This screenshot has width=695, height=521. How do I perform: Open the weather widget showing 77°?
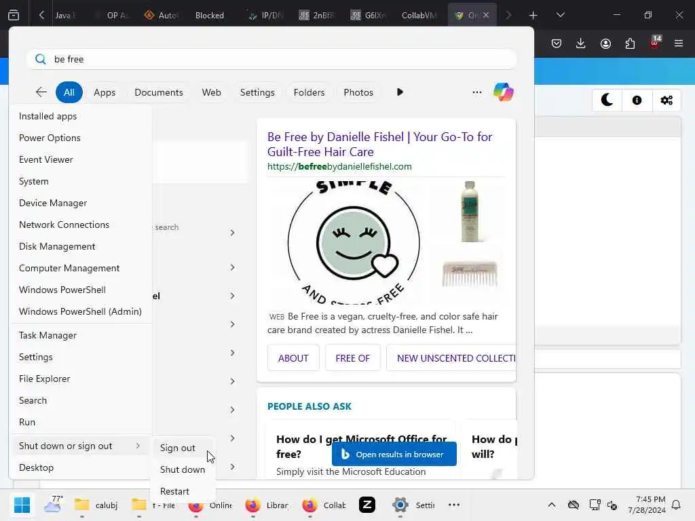[x=53, y=505]
